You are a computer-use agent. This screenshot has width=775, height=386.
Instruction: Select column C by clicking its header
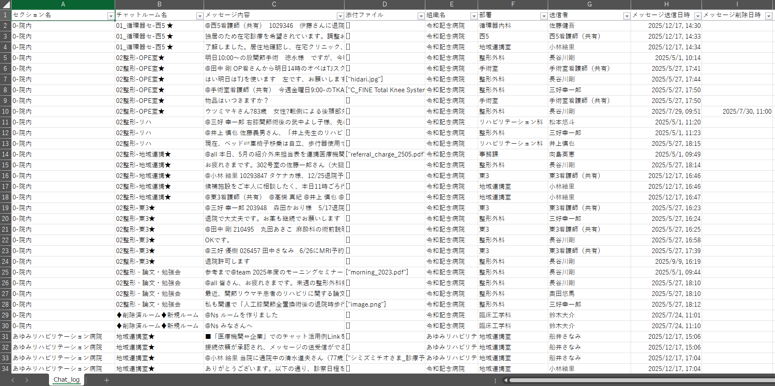coord(274,4)
